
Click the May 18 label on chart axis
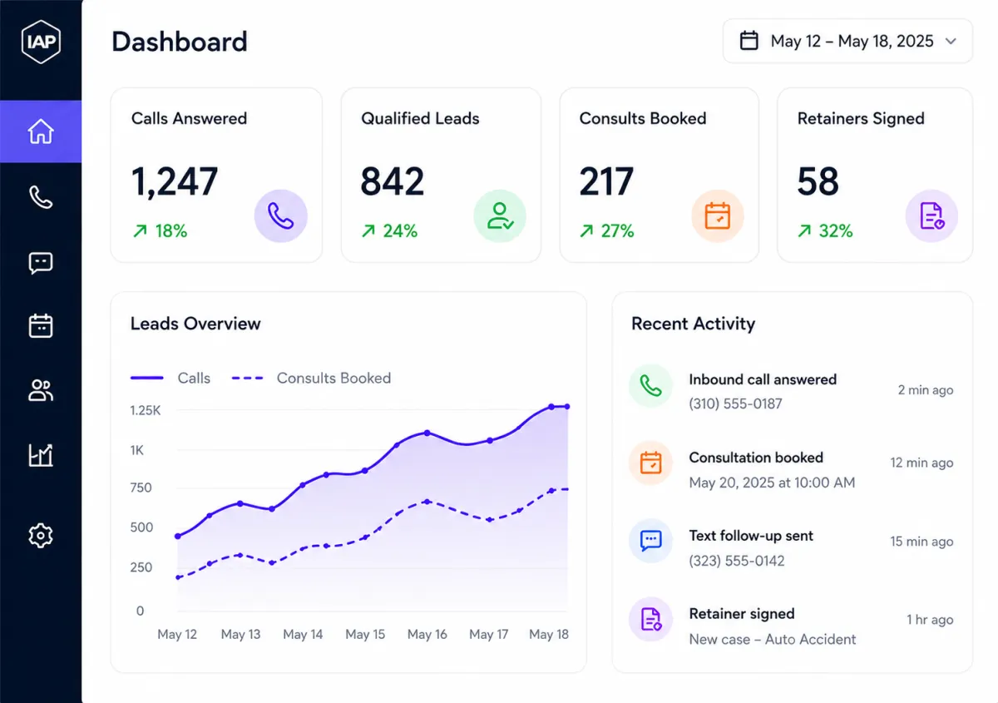click(549, 634)
